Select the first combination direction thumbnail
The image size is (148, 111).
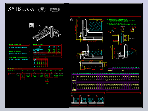click(75, 100)
